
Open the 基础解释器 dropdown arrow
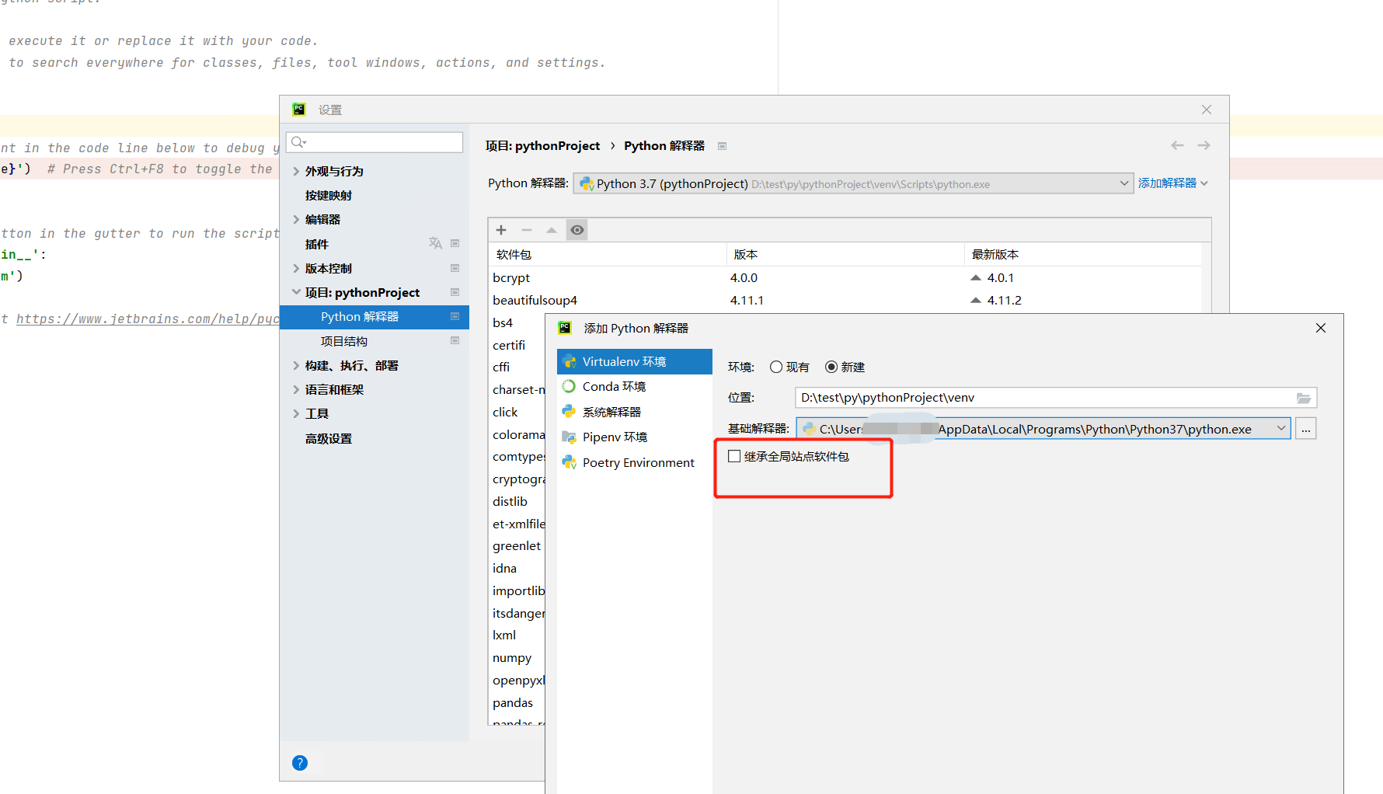pos(1280,429)
